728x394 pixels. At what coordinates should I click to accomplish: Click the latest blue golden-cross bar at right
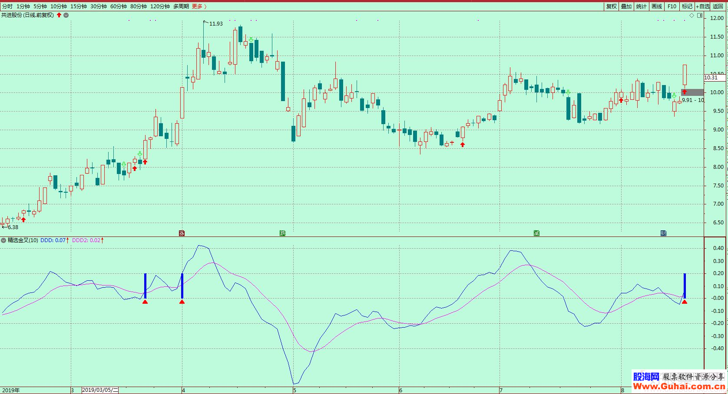coord(685,286)
